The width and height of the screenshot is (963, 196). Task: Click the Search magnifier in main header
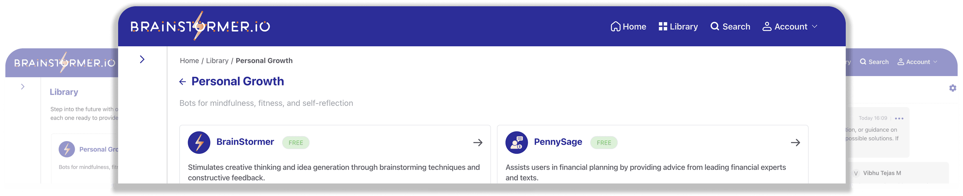point(714,27)
